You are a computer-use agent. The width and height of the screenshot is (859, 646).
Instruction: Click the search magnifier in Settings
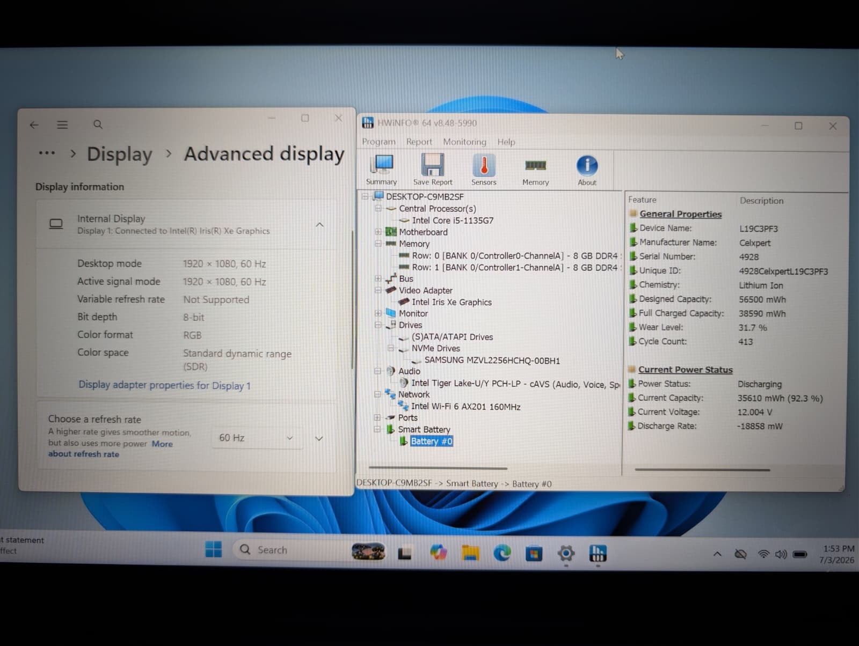pos(98,124)
